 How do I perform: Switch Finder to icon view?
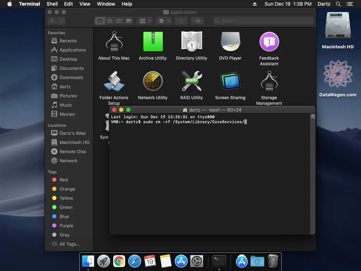click(100, 21)
